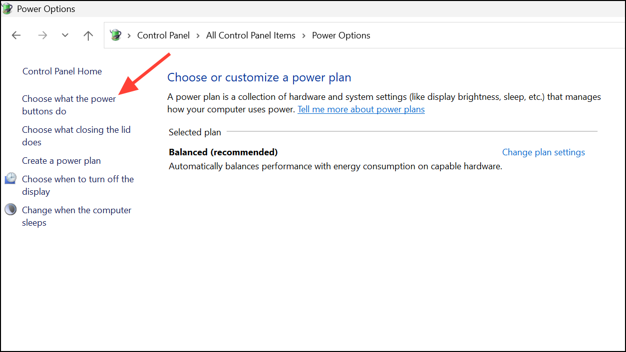Navigate to Control Panel Home
This screenshot has width=626, height=352.
click(x=62, y=71)
